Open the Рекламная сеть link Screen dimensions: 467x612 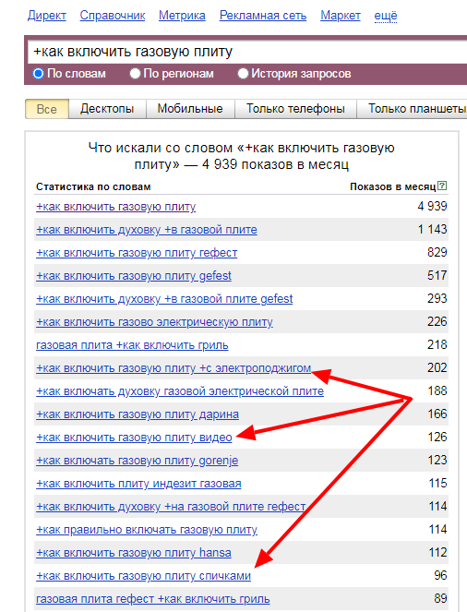point(263,16)
